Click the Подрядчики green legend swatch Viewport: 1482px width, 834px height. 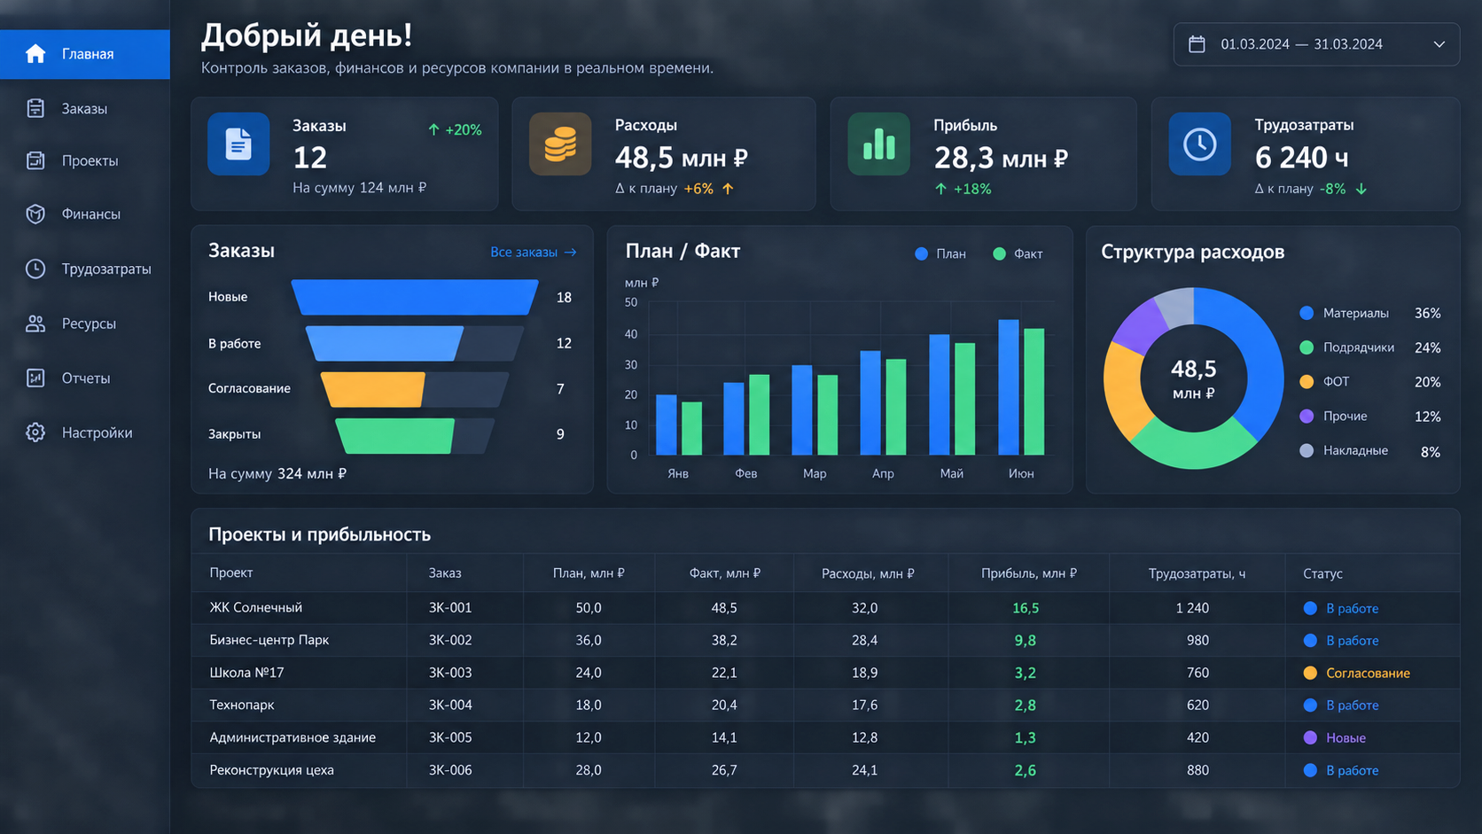[x=1306, y=347]
